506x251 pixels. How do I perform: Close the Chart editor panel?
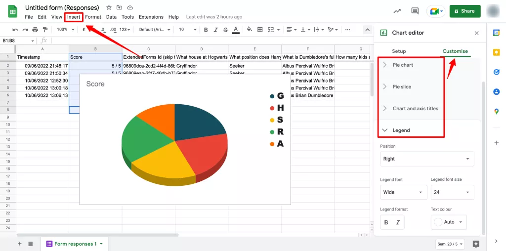pos(477,33)
